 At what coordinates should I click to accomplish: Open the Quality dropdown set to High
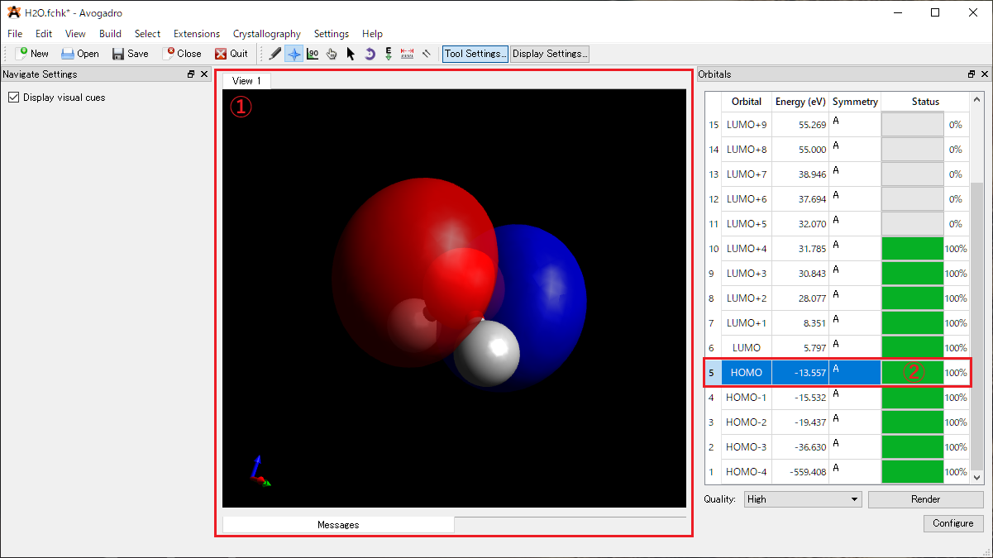pyautogui.click(x=801, y=498)
